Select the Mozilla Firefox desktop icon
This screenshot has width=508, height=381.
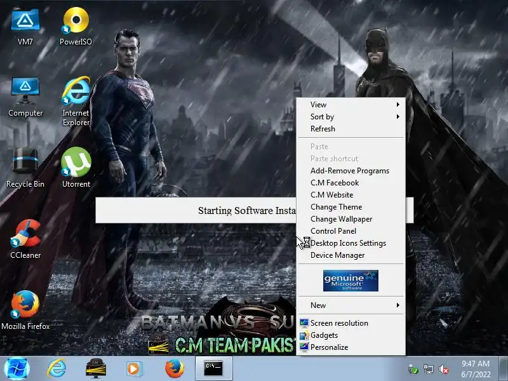(25, 311)
